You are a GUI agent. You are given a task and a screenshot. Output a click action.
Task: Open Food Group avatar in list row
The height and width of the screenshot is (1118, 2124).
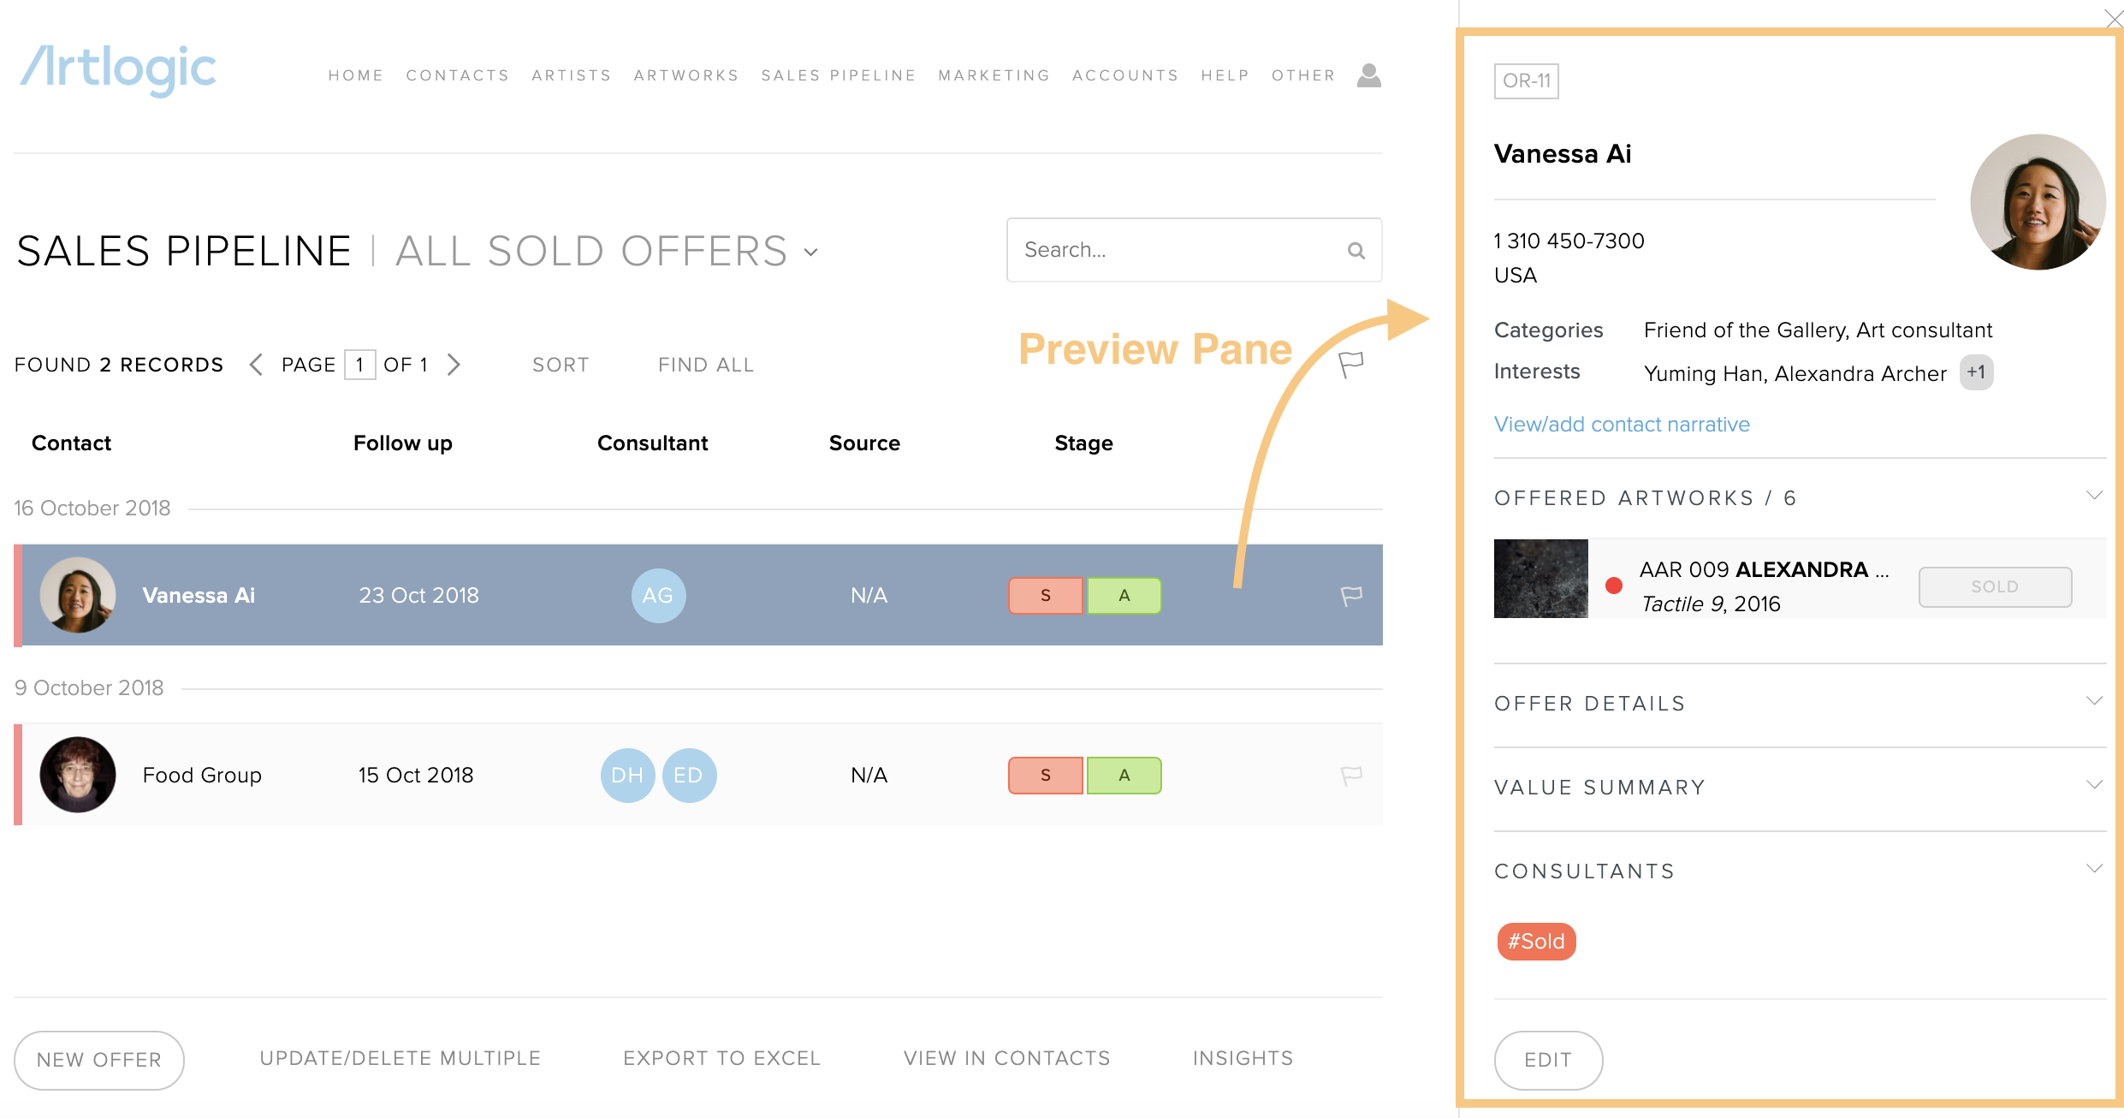(x=78, y=776)
